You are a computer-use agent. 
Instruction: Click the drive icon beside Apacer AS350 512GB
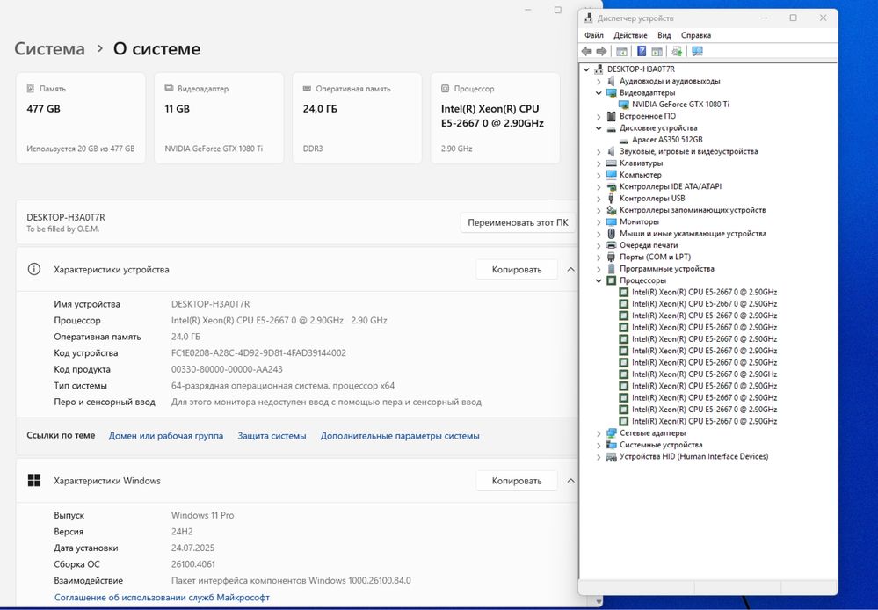coord(624,140)
